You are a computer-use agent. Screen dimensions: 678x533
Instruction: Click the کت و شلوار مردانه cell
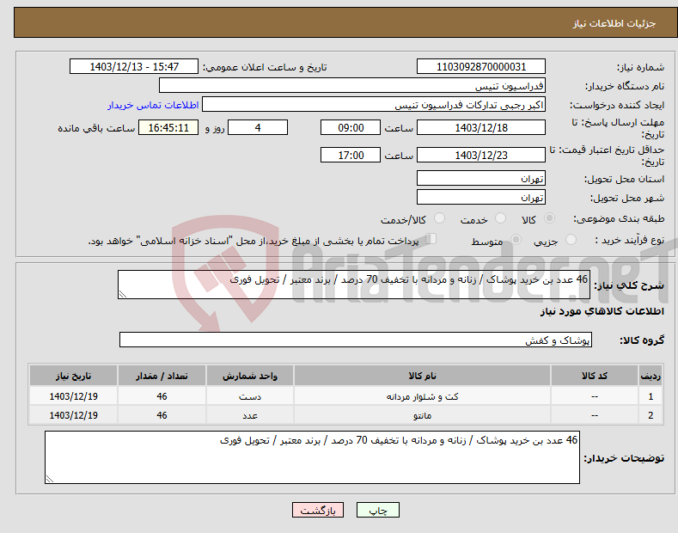coord(422,396)
